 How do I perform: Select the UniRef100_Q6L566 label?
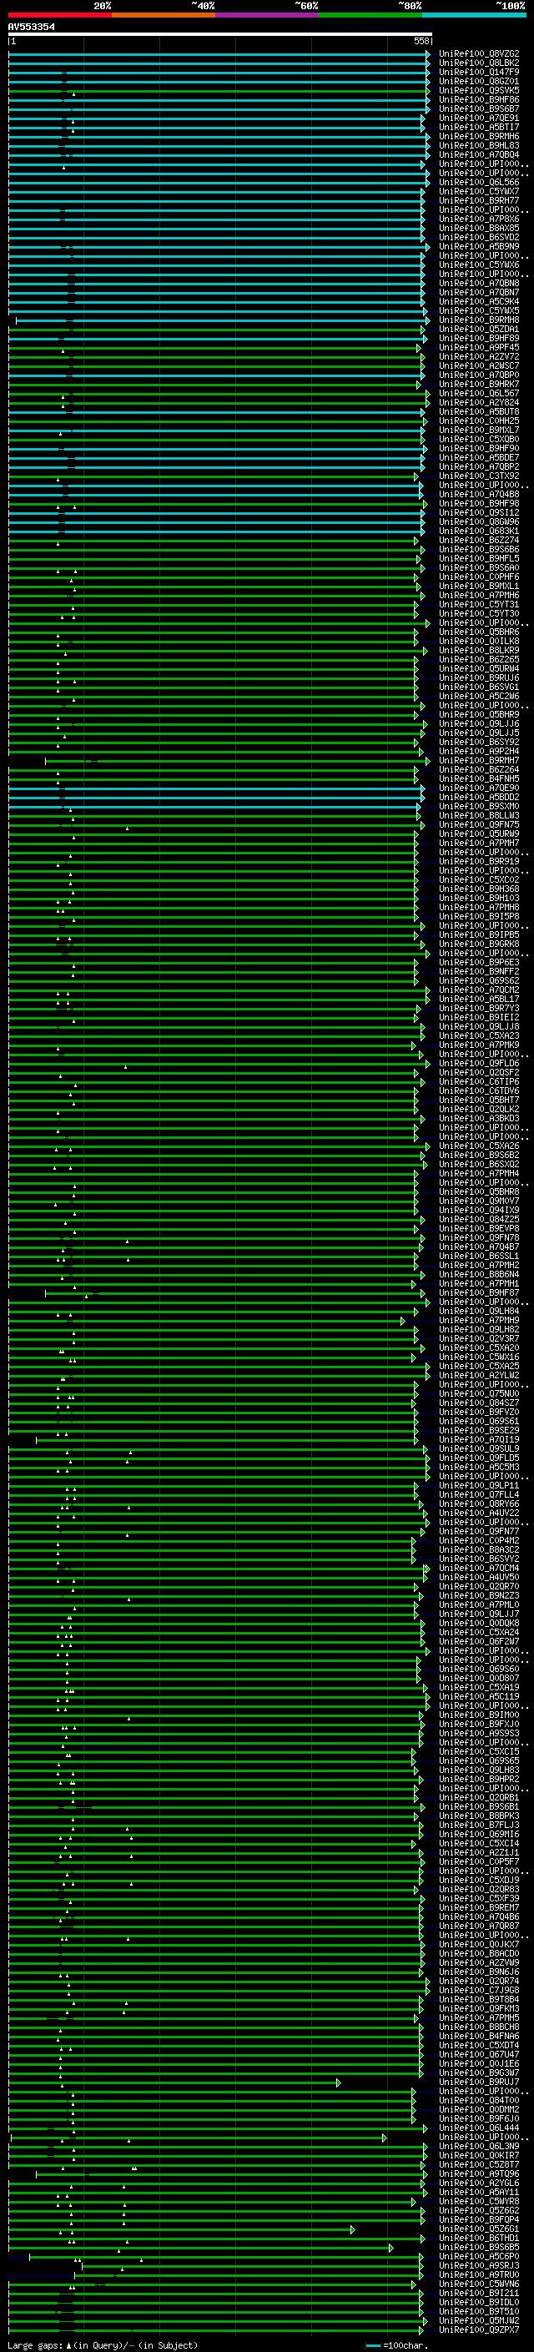pyautogui.click(x=479, y=183)
